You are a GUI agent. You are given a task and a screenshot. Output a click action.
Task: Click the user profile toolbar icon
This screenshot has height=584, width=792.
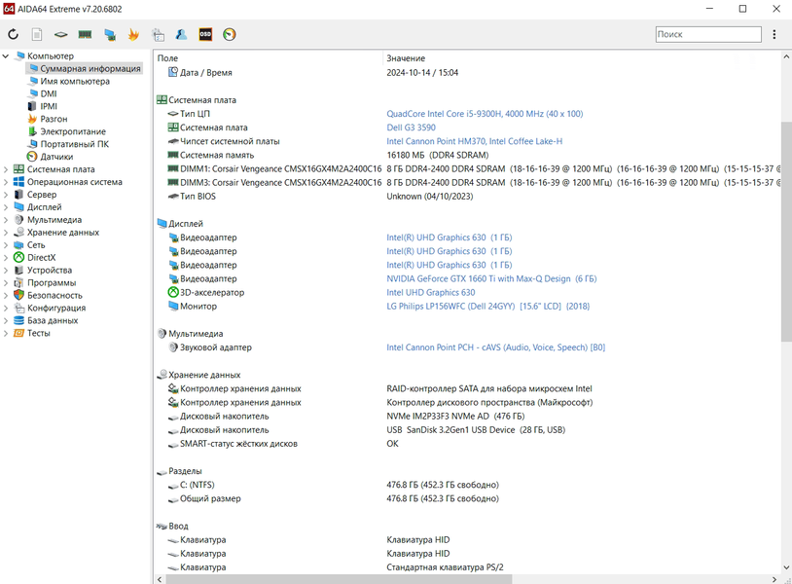point(181,34)
